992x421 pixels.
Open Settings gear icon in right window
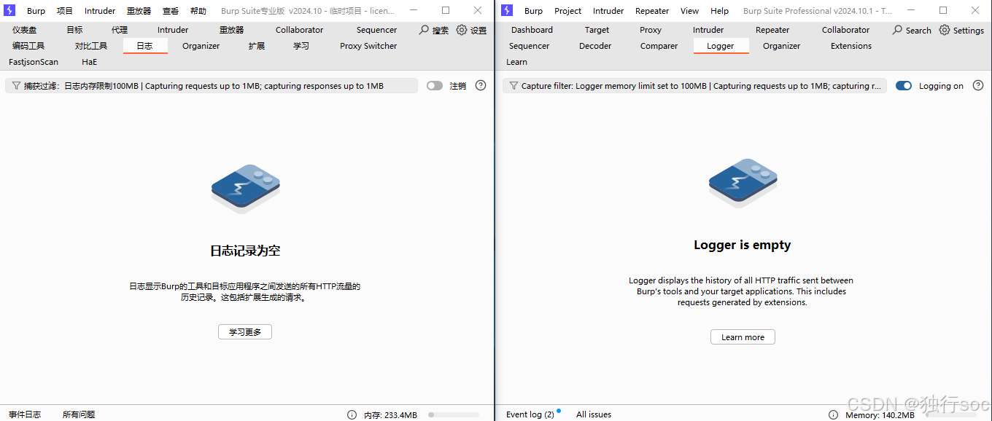(x=945, y=30)
